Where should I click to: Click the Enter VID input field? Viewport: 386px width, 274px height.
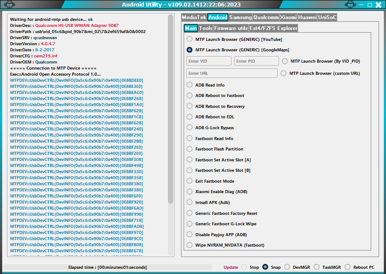coord(209,61)
